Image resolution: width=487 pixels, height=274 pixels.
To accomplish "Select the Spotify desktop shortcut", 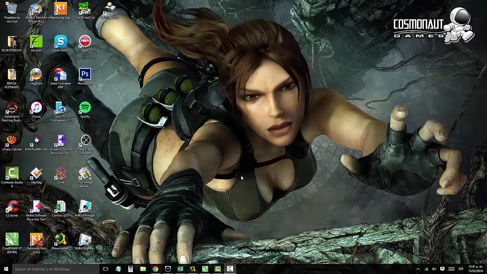I will pyautogui.click(x=85, y=110).
